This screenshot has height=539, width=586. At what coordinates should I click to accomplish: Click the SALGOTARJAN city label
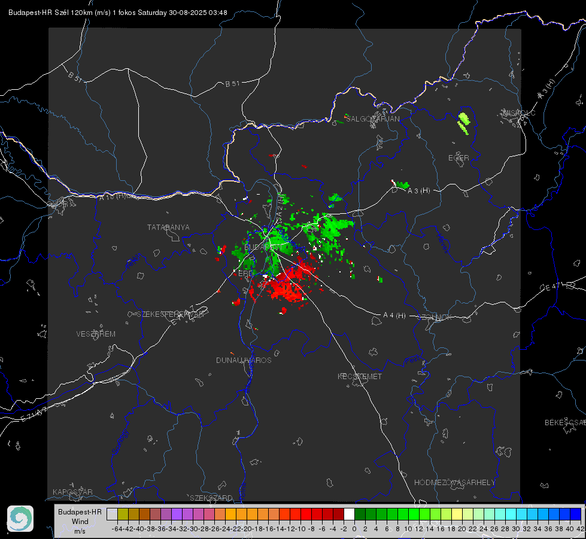pos(372,119)
